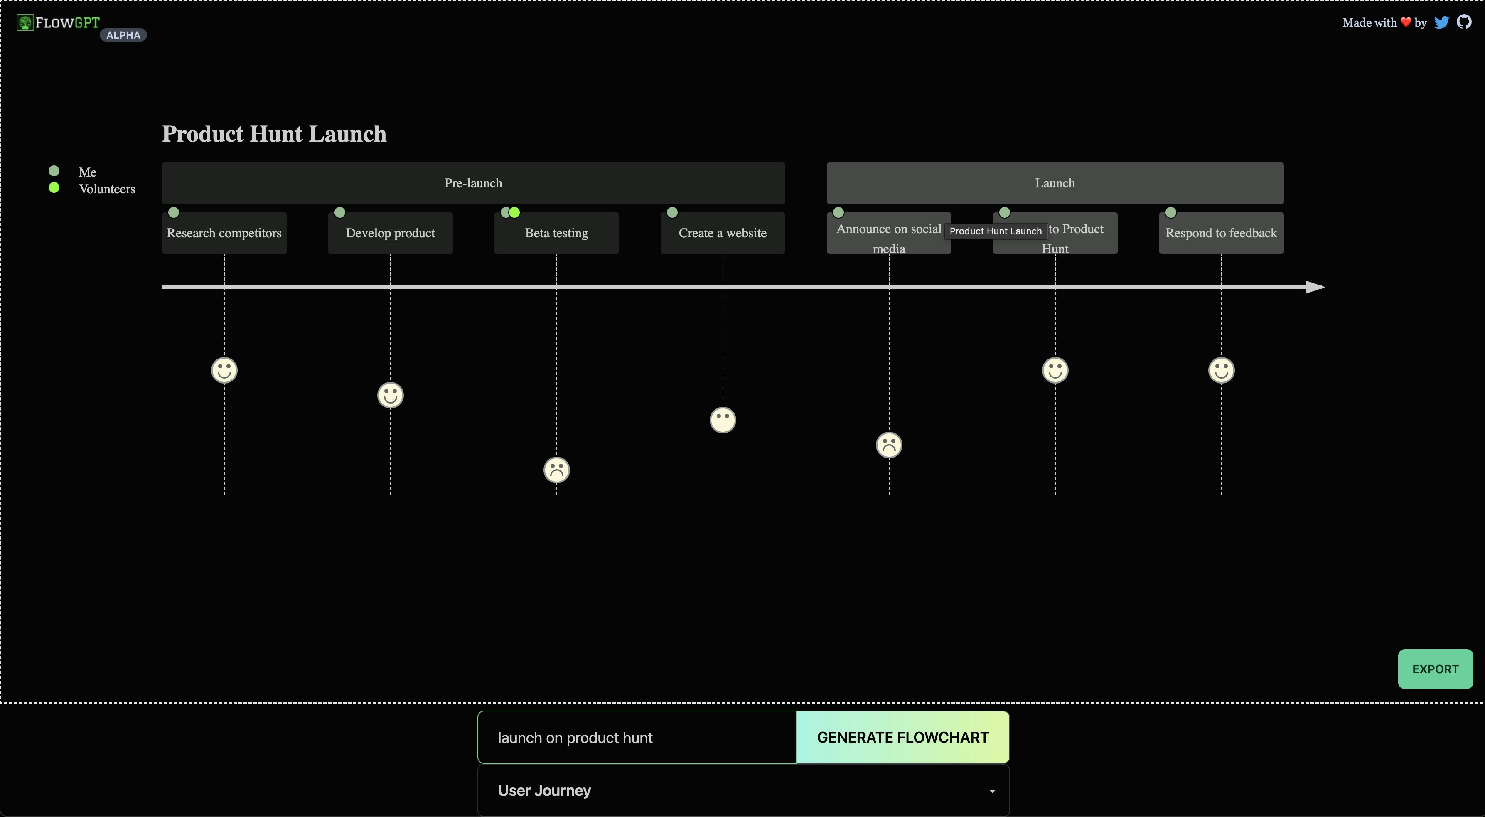The height and width of the screenshot is (817, 1485).
Task: Click the happy face under Respond to feedback
Action: 1221,370
